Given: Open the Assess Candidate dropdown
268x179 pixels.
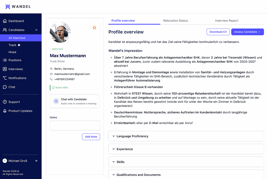Looking at the screenshot, I should coord(248,32).
